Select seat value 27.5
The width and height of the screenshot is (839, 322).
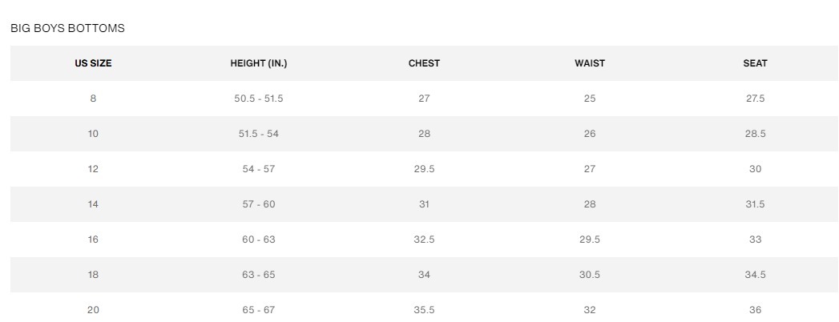pos(755,99)
